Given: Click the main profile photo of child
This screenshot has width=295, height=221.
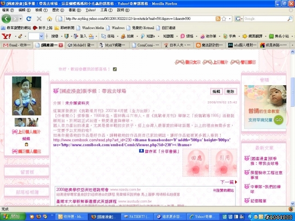Looking at the screenshot, I should point(27,96).
